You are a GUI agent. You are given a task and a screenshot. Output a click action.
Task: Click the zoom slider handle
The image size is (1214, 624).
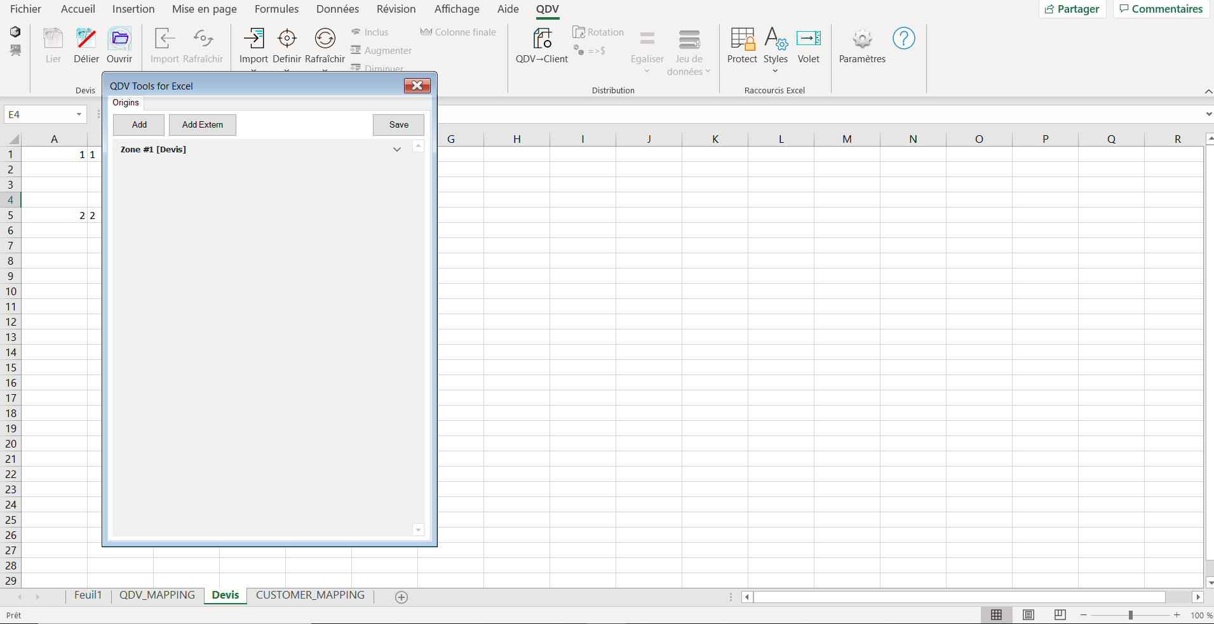(x=1131, y=615)
